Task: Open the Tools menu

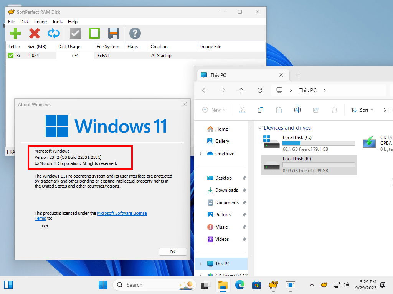Action: tap(58, 22)
